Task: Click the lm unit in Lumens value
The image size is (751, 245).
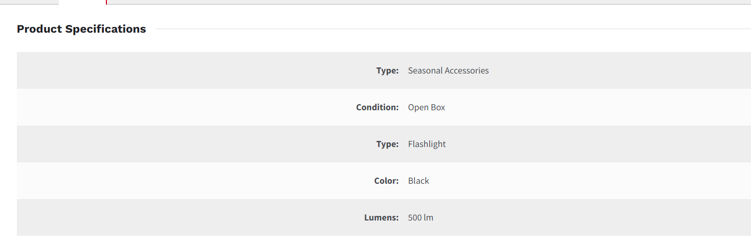Action: pos(429,217)
